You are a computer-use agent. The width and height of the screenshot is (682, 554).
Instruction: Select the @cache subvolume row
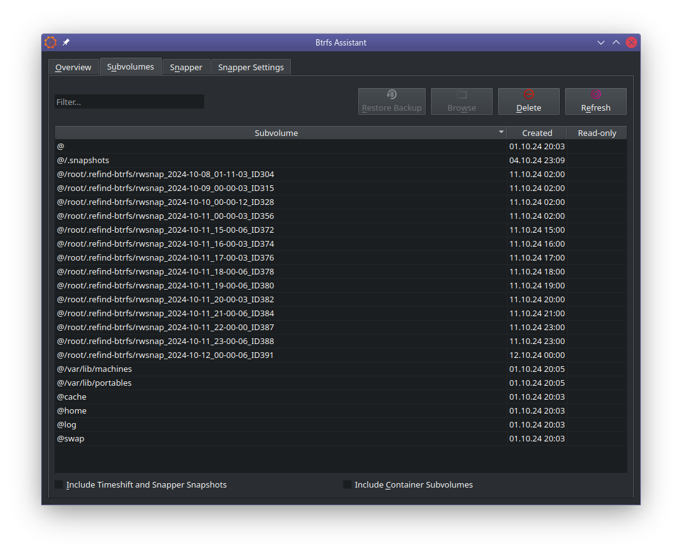(x=340, y=397)
